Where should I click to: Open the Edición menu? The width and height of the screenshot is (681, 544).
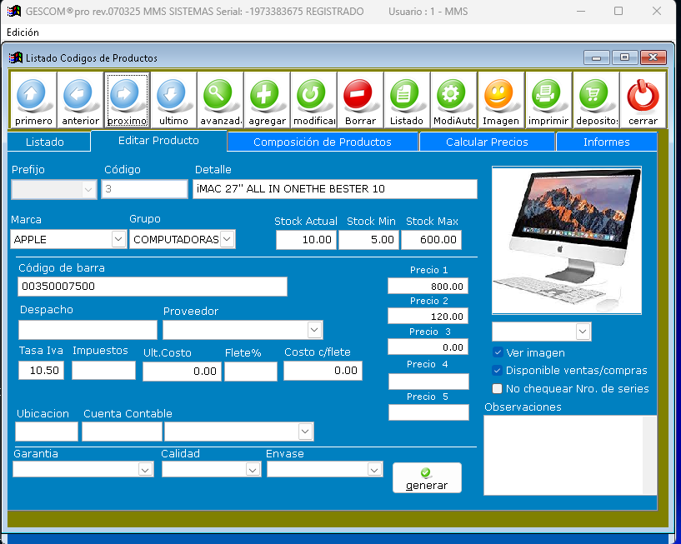tap(23, 32)
